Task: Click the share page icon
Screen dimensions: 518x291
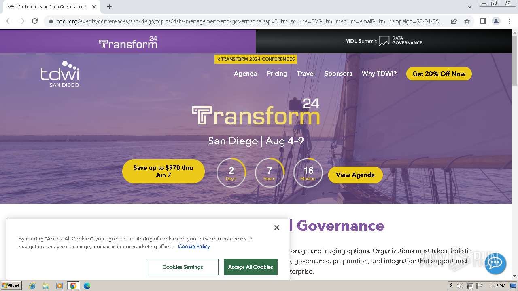Action: (454, 21)
